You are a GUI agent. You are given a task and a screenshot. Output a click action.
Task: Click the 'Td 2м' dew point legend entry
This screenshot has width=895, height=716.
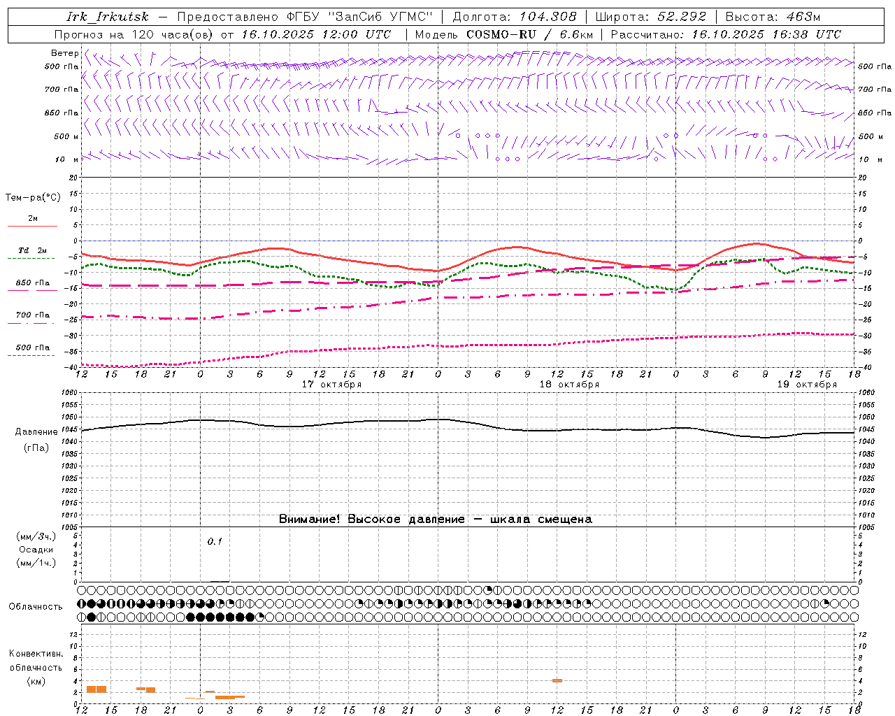pyautogui.click(x=33, y=250)
